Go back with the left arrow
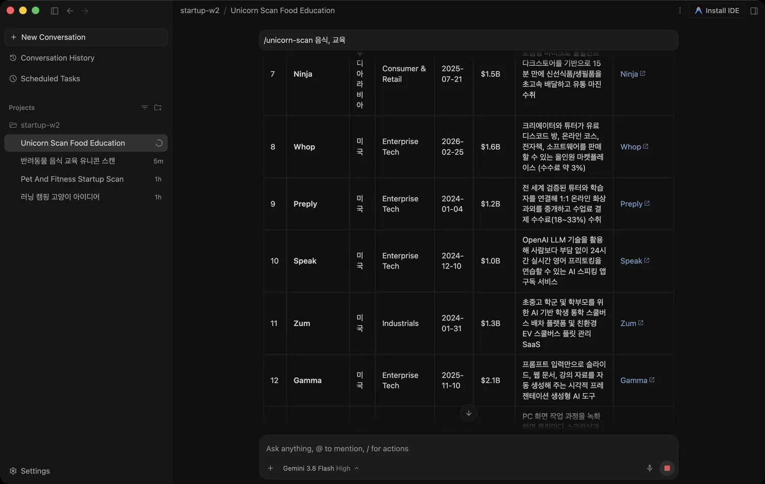Image resolution: width=765 pixels, height=484 pixels. pos(70,11)
